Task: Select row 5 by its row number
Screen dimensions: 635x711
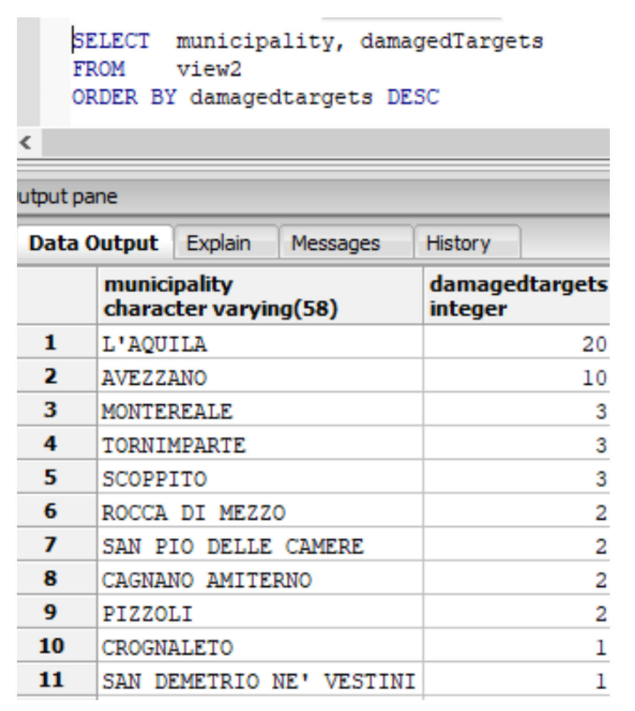Action: click(50, 478)
